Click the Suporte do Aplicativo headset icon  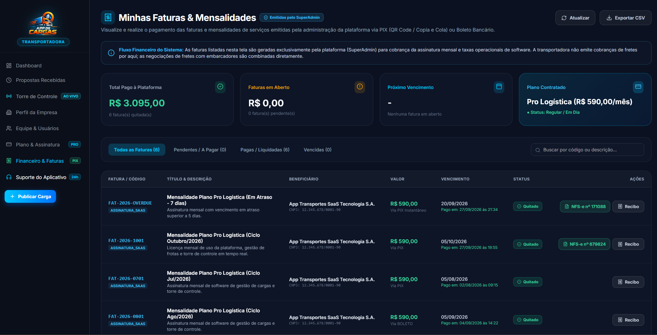pos(9,177)
